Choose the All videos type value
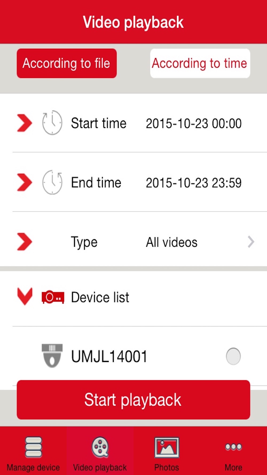Image resolution: width=267 pixels, height=475 pixels. 171,242
